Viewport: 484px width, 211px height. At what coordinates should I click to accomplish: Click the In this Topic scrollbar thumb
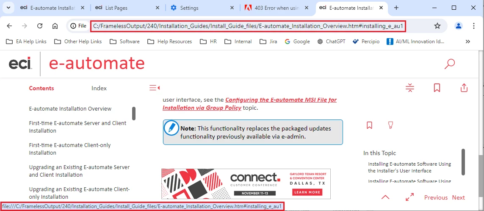click(463, 162)
